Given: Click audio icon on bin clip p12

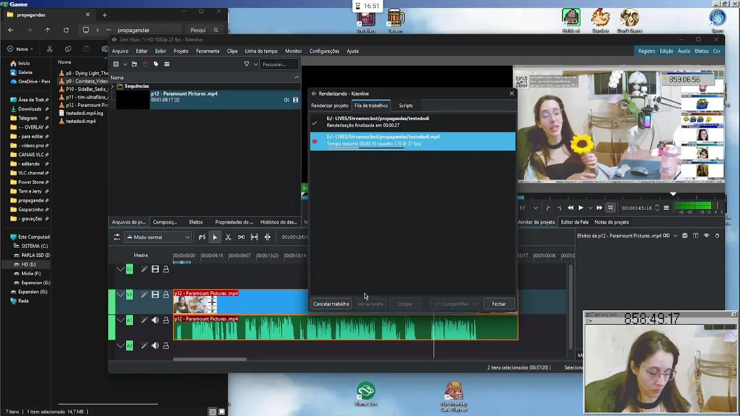Looking at the screenshot, I should click(286, 100).
